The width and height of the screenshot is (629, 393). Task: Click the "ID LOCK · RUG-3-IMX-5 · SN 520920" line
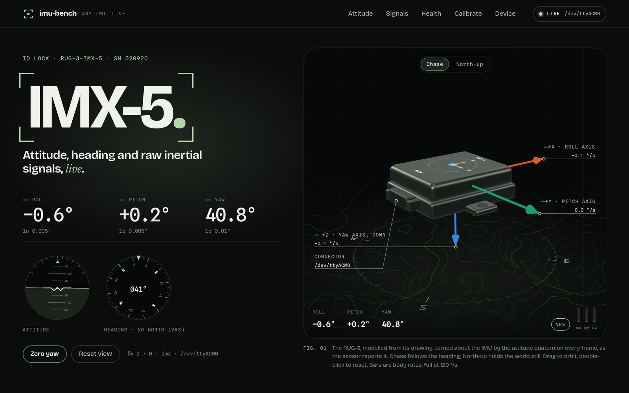click(x=85, y=58)
